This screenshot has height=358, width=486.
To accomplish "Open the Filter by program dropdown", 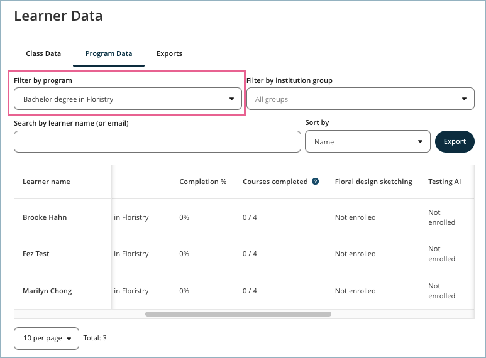I will [128, 99].
